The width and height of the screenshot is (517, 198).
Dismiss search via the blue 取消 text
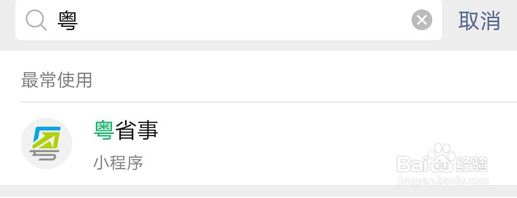479,21
